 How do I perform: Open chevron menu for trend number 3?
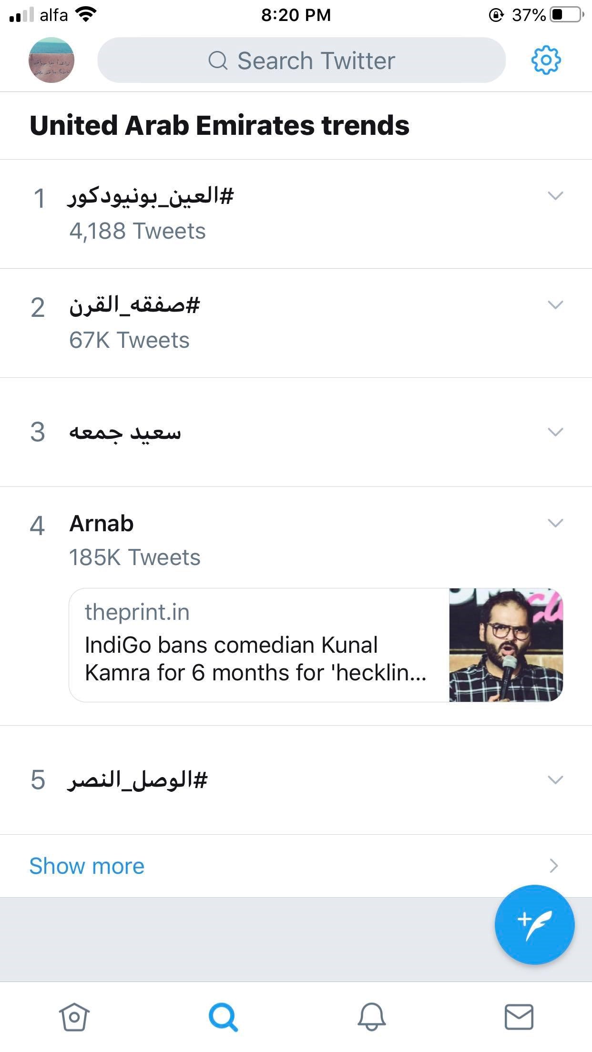point(555,432)
